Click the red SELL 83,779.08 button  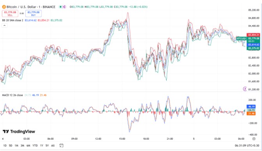click(10, 14)
